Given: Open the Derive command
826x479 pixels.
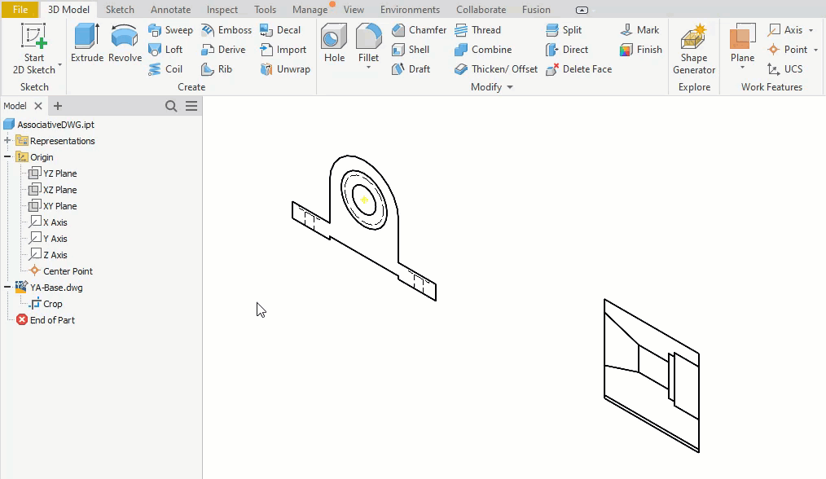Looking at the screenshot, I should point(223,50).
